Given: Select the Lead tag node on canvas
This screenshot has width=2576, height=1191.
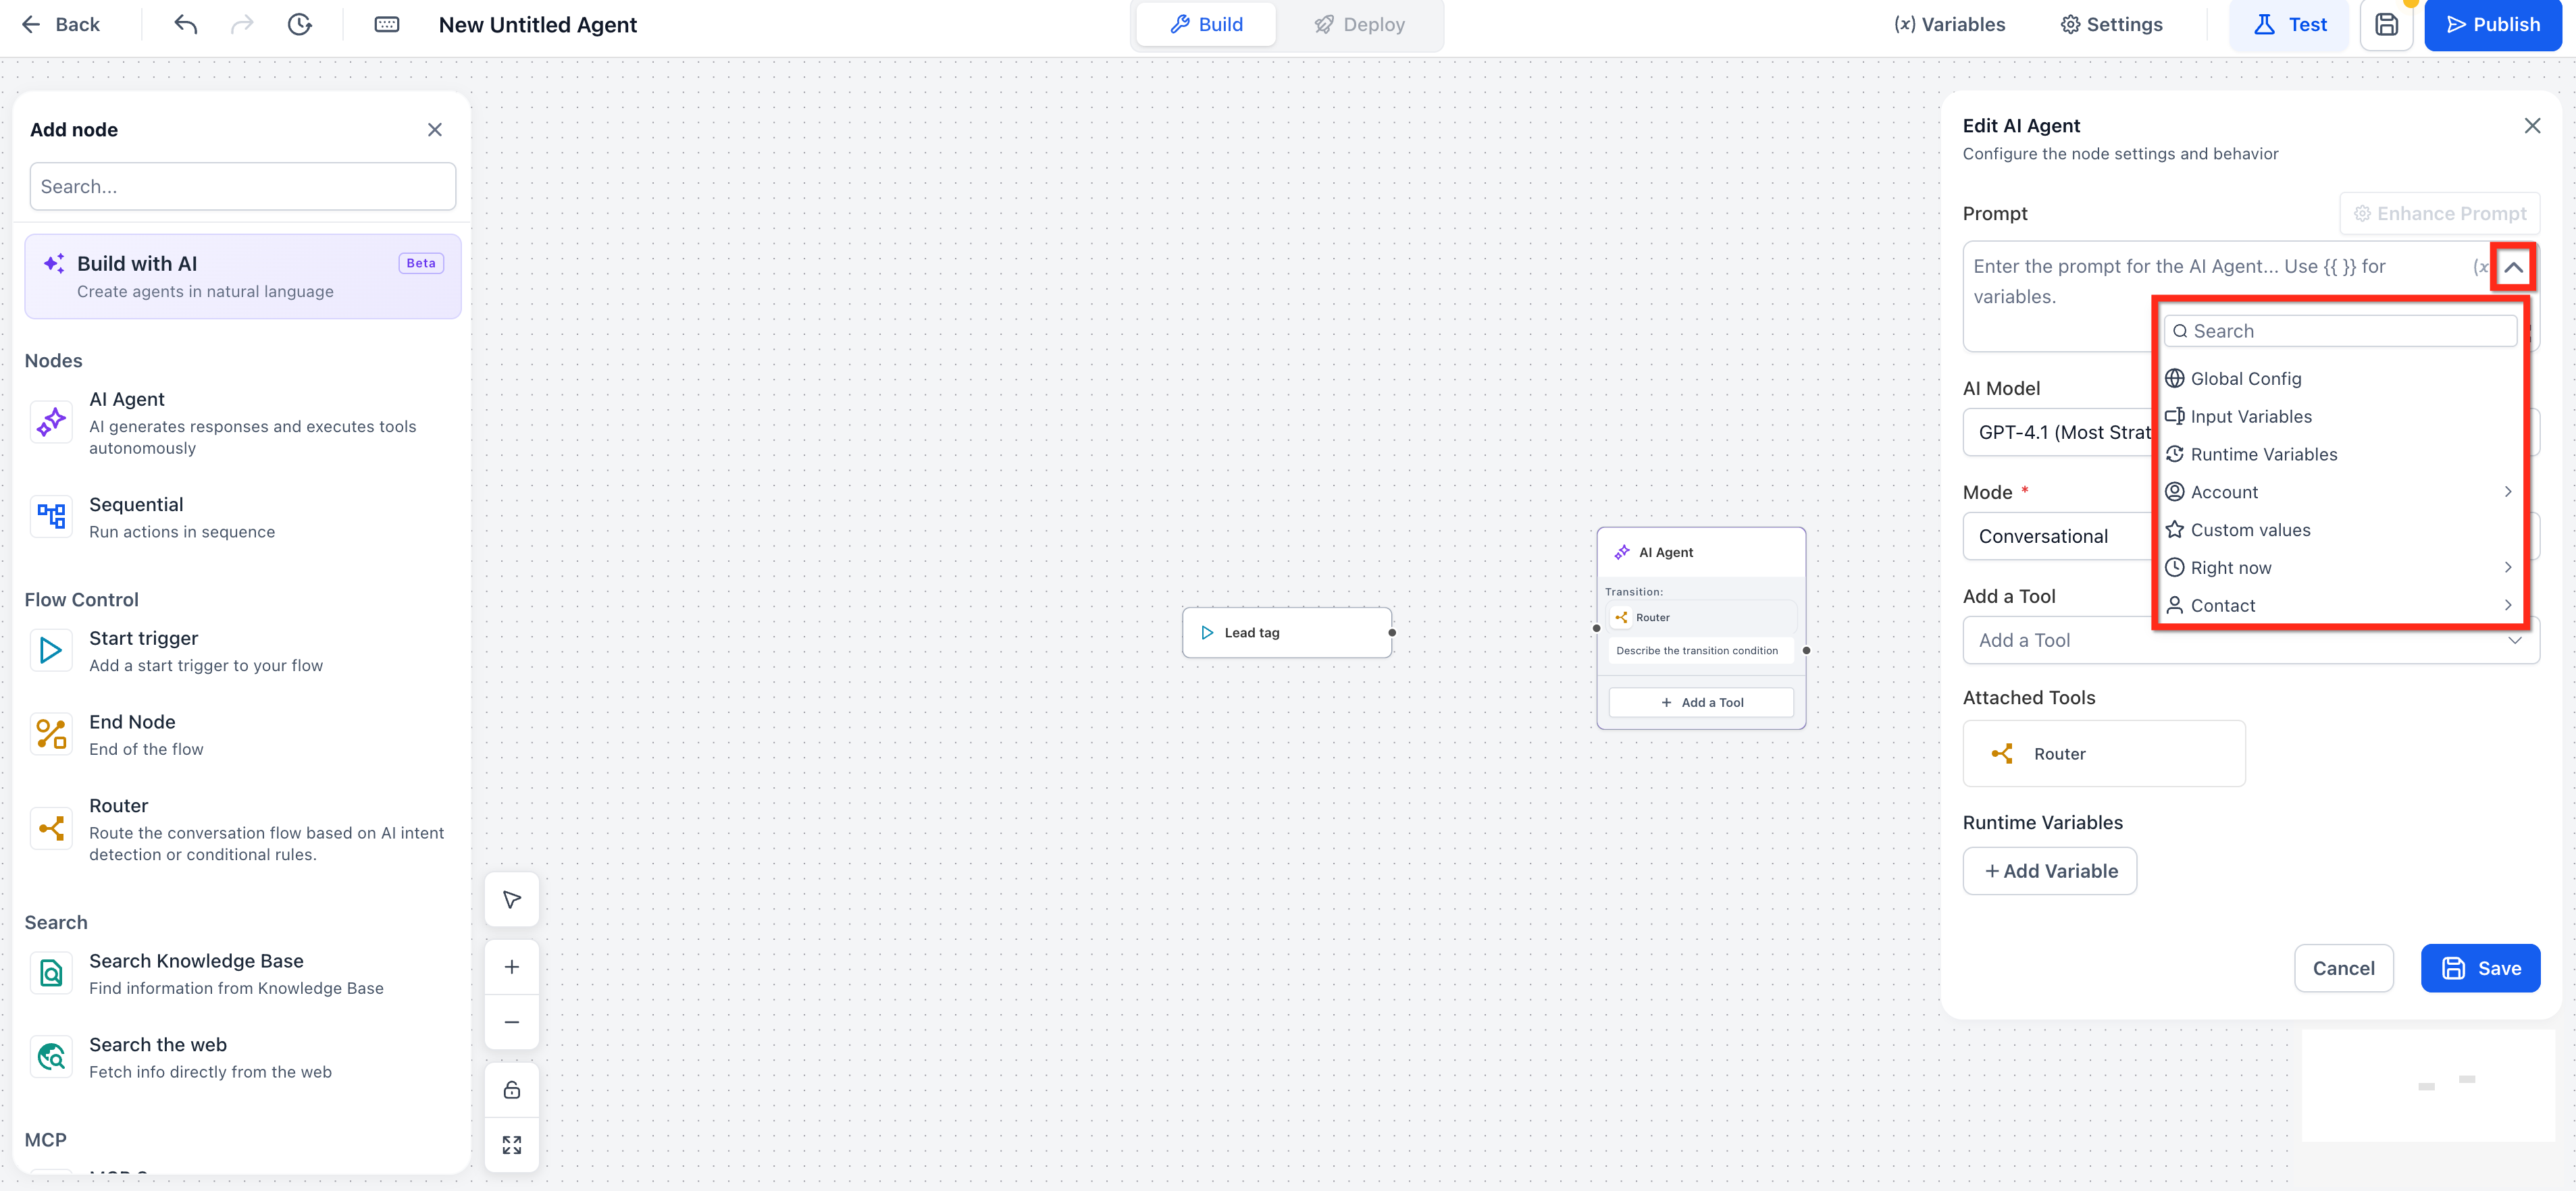Looking at the screenshot, I should (x=1287, y=633).
